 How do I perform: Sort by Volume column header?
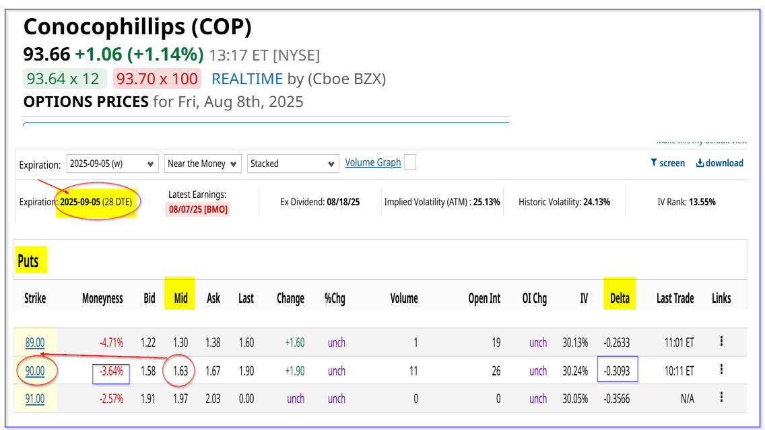pyautogui.click(x=404, y=298)
